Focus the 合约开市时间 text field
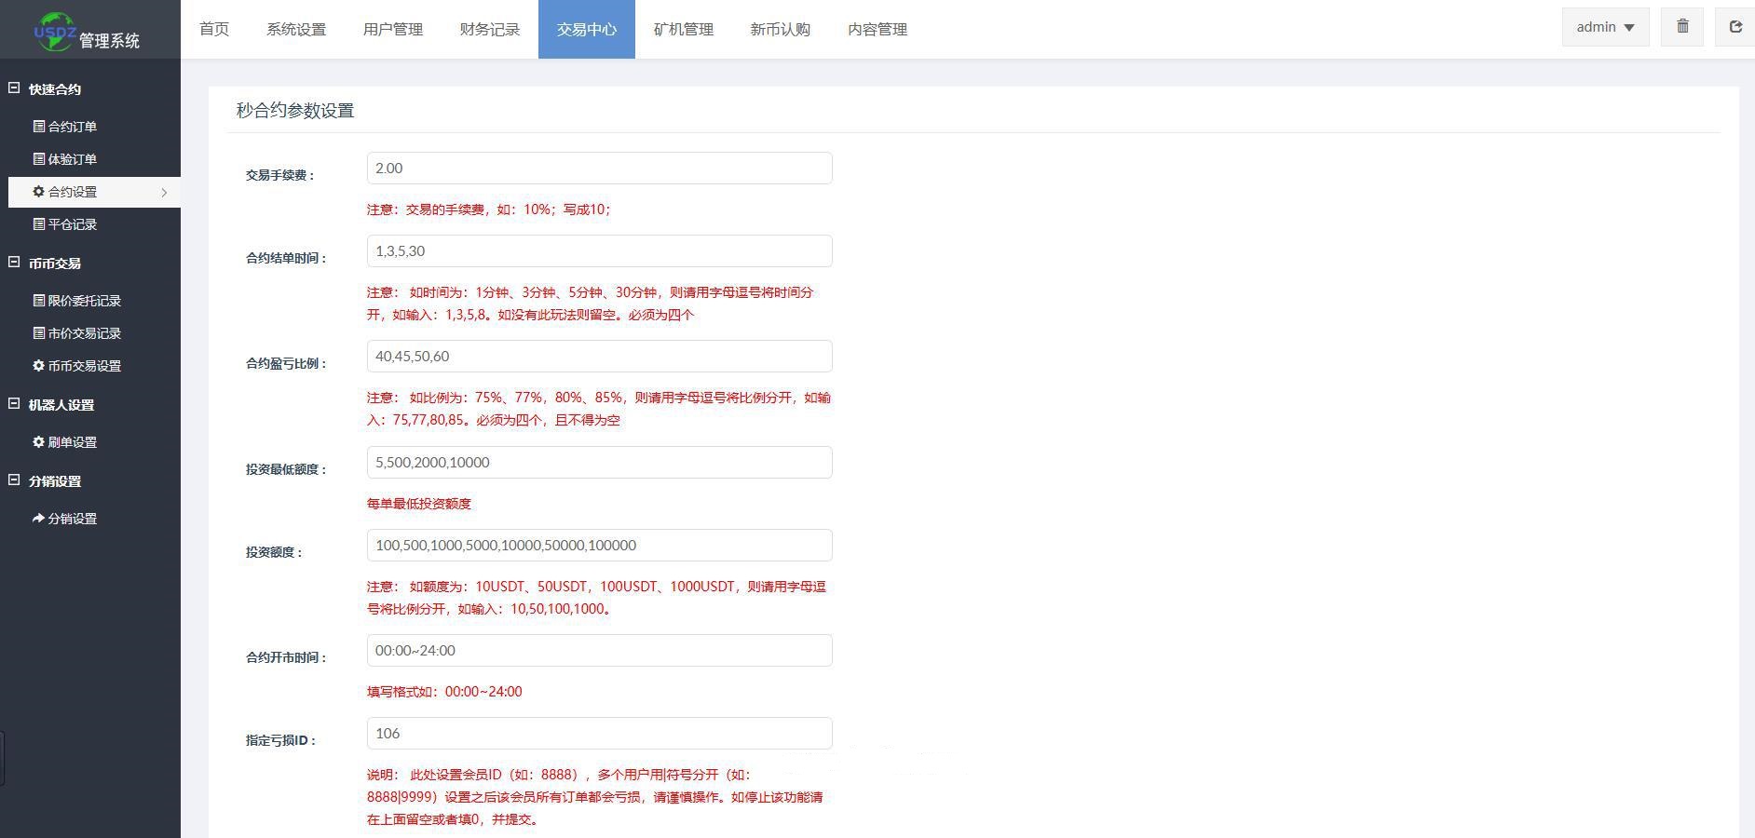This screenshot has width=1755, height=838. [599, 651]
